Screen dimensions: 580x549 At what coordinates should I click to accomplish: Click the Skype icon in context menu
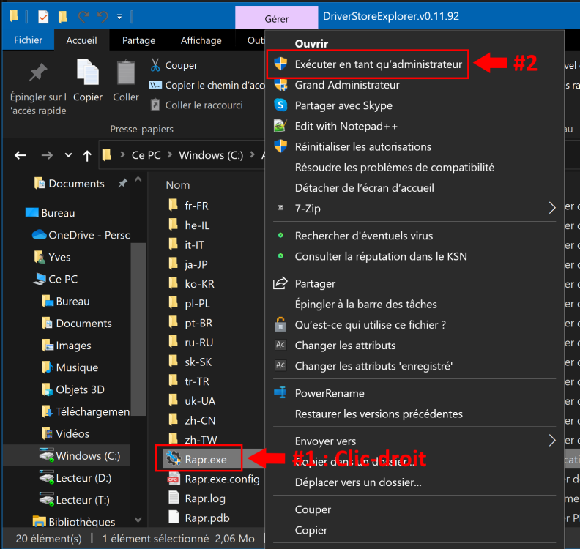pos(280,105)
